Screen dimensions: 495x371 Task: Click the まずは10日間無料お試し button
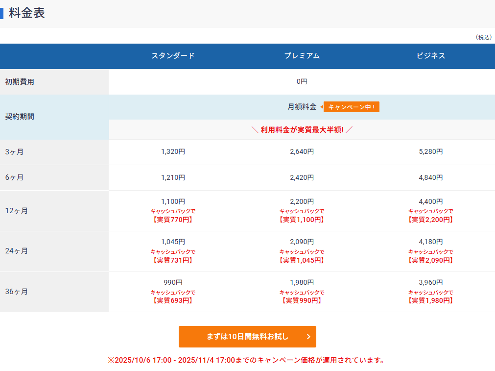(247, 337)
